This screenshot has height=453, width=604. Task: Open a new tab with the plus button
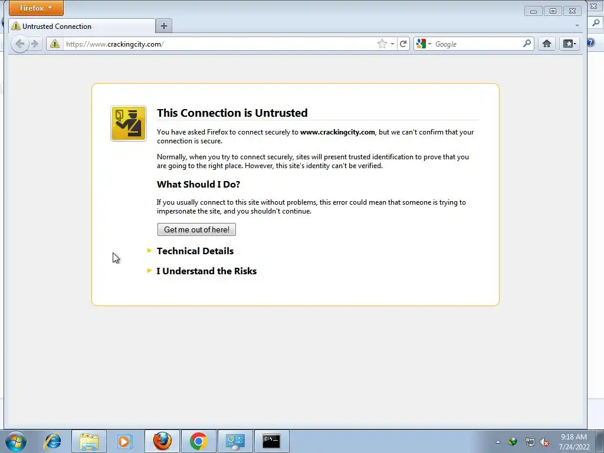click(x=164, y=26)
